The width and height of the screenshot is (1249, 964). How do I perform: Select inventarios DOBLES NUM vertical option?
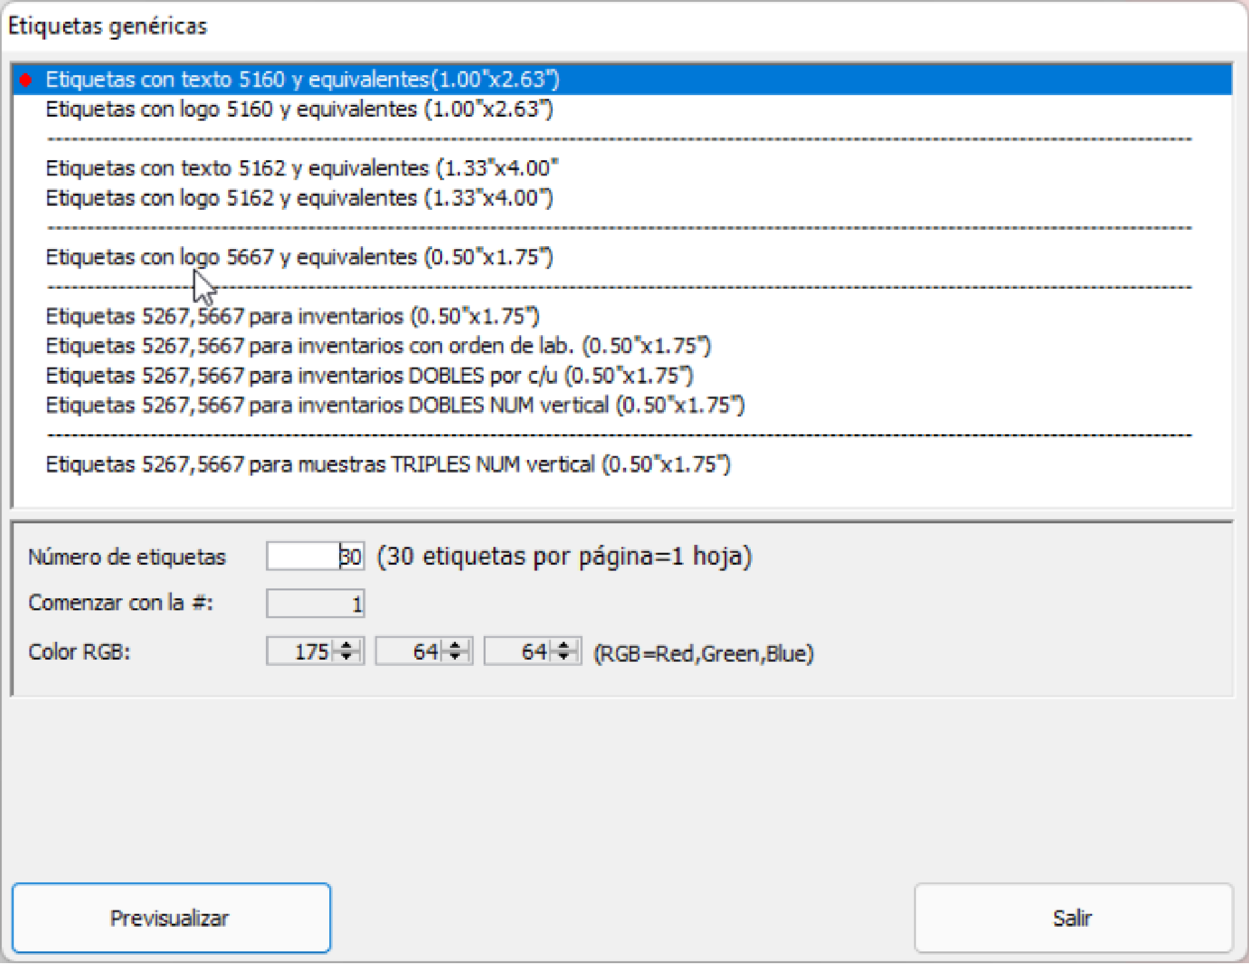(x=395, y=405)
